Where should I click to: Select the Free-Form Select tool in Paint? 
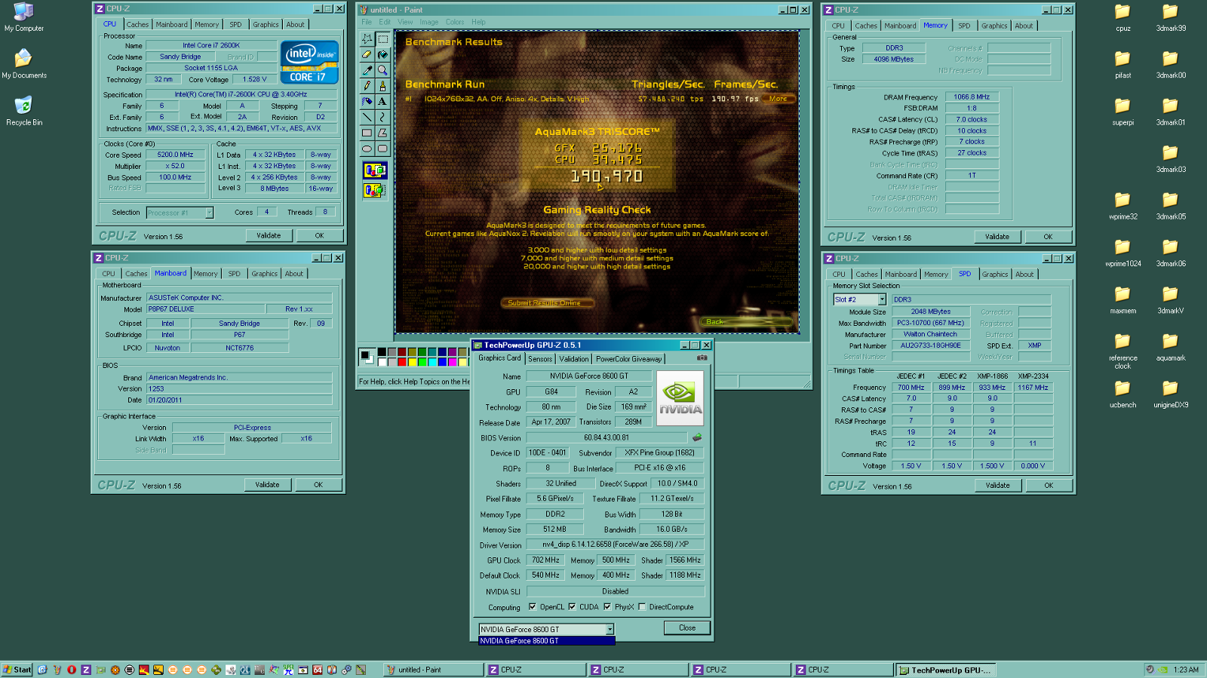point(367,38)
